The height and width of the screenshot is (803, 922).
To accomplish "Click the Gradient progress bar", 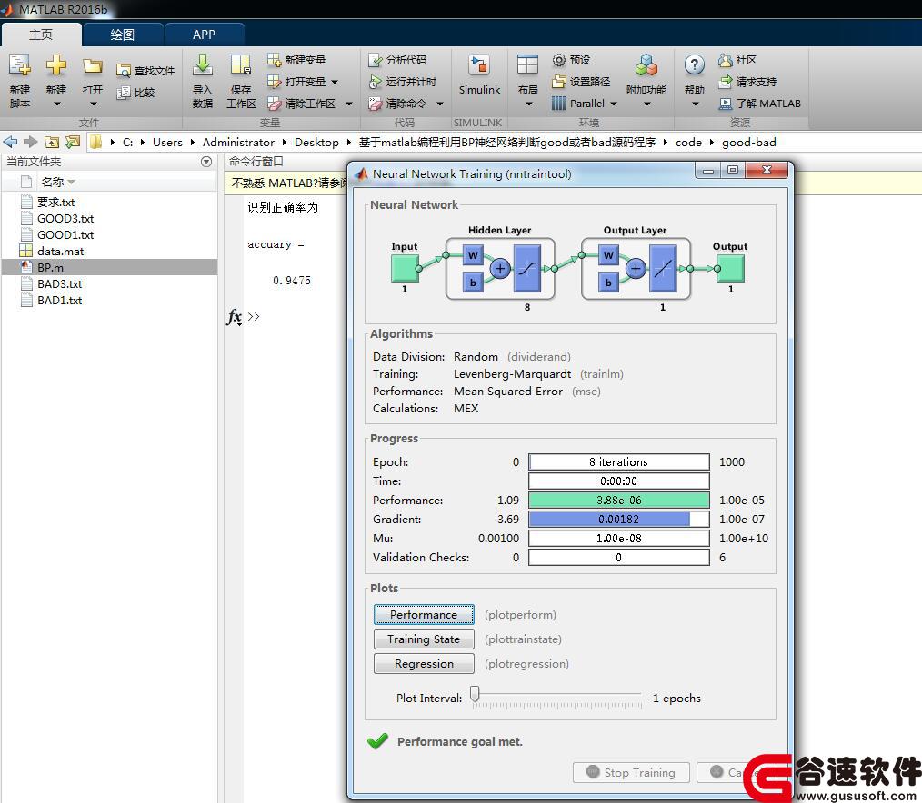I will click(x=618, y=520).
